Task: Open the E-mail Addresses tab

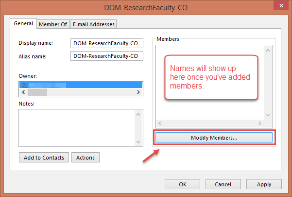Action: click(x=93, y=24)
